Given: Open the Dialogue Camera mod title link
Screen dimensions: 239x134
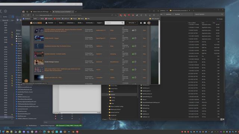Looking at the screenshot, I should (52, 62).
